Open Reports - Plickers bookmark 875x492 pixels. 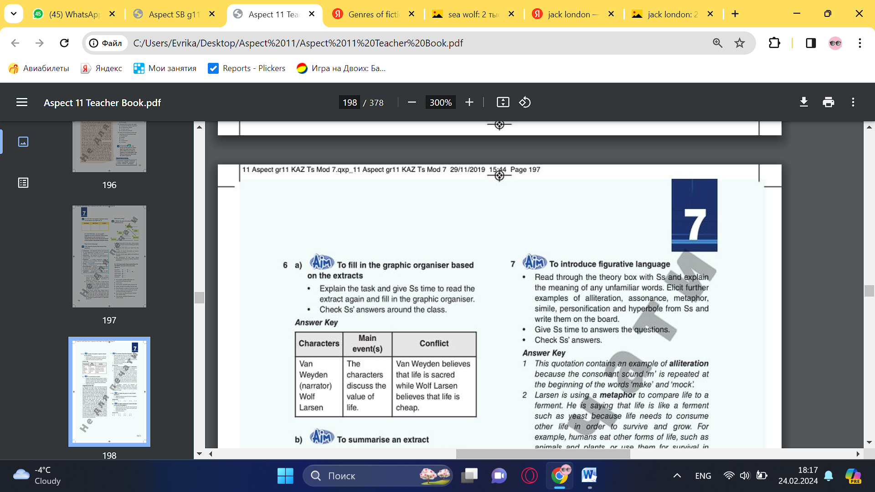pos(247,68)
